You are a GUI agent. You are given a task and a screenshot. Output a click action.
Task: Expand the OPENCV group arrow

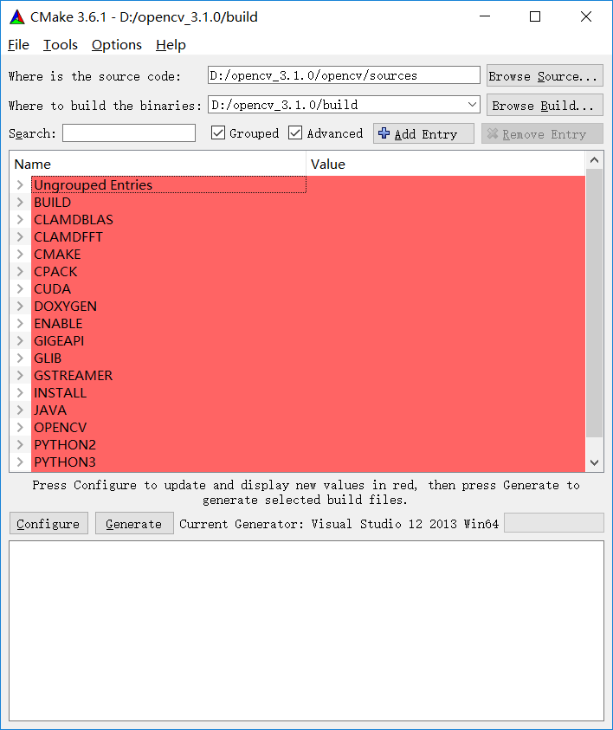point(20,428)
